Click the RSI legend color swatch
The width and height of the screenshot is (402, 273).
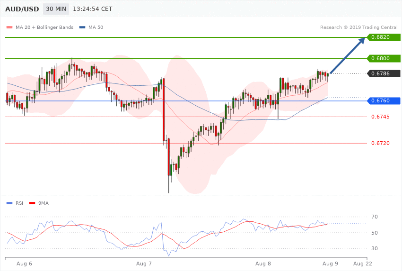[x=9, y=203]
